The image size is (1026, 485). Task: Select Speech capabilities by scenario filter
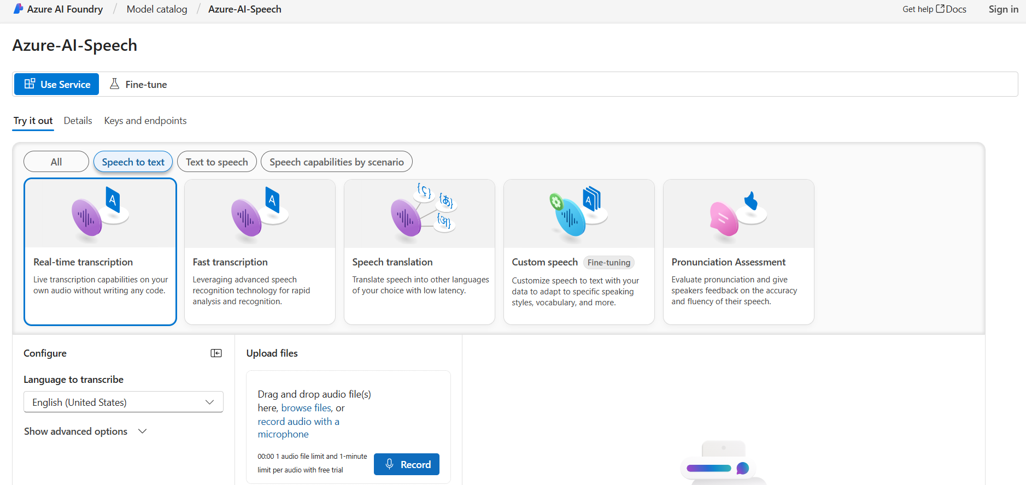[337, 162]
